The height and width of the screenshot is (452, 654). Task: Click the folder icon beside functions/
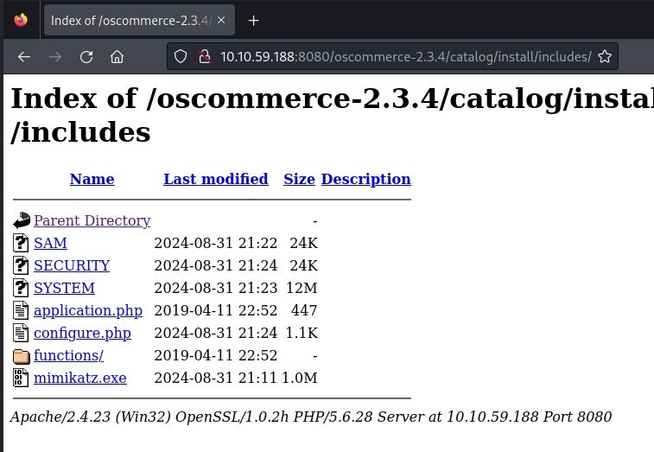22,356
